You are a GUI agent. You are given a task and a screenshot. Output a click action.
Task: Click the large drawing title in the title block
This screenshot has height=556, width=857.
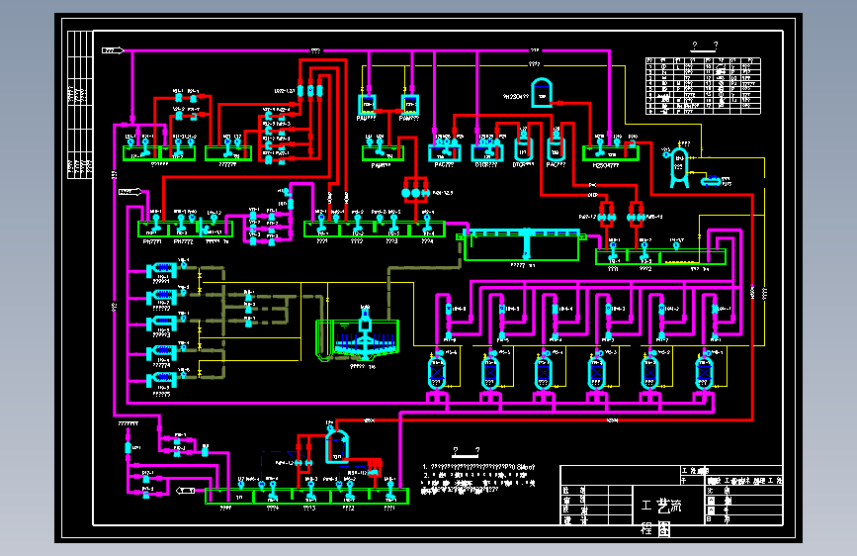coord(662,516)
